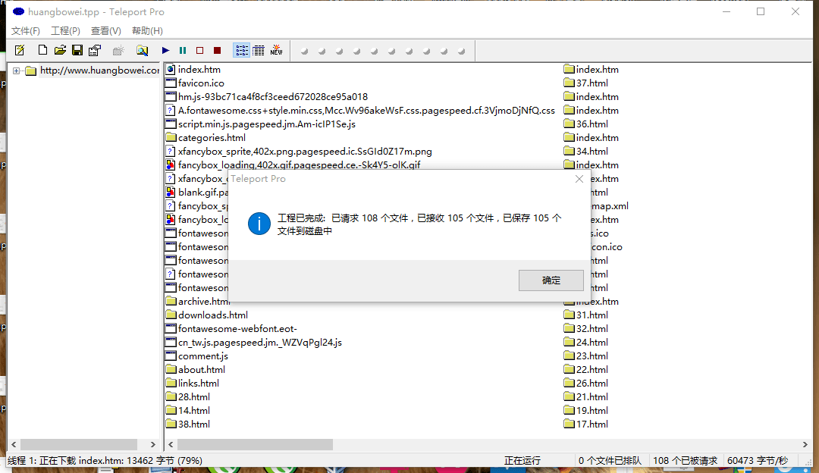This screenshot has height=473, width=819.
Task: Click the NEW starburst toolbar icon
Action: coord(276,50)
